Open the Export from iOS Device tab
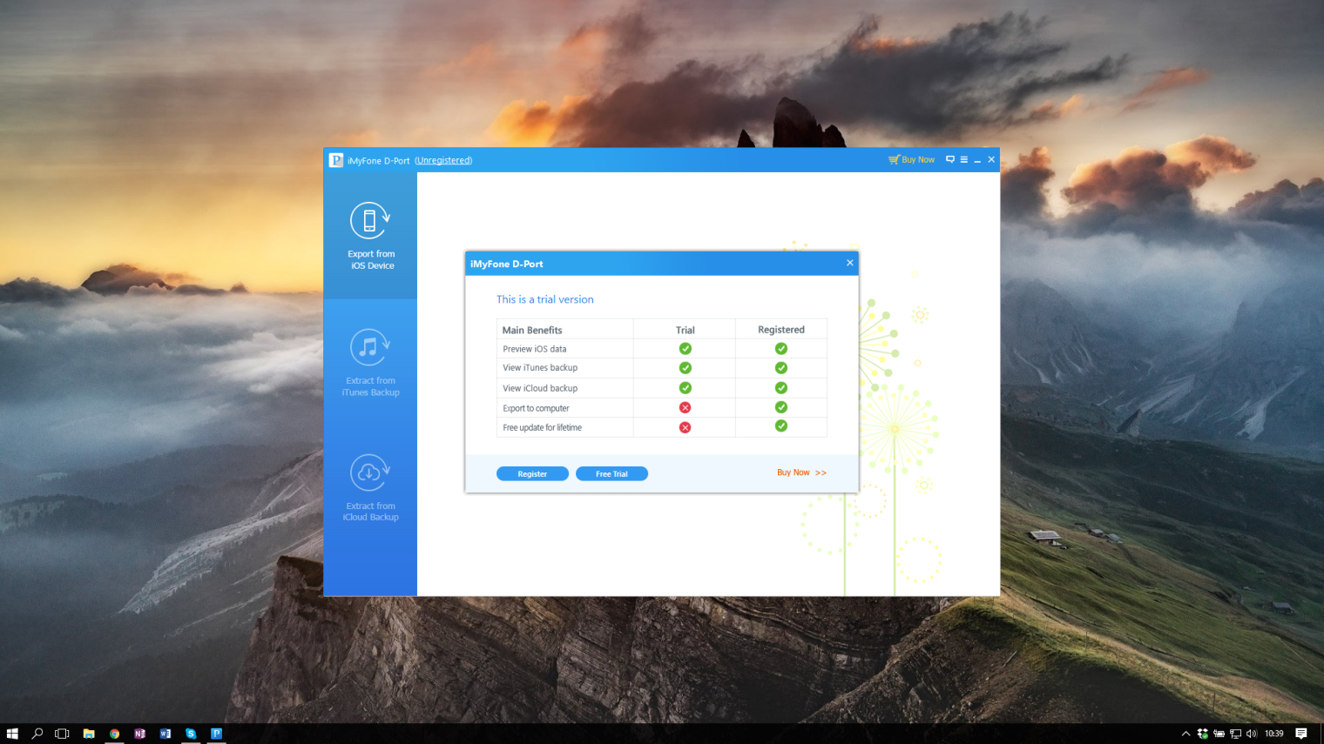 (370, 236)
